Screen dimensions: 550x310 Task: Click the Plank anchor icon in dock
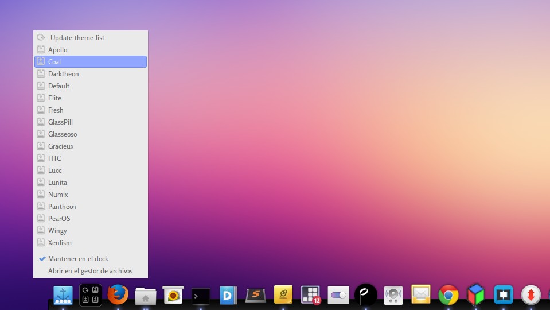coord(63,295)
